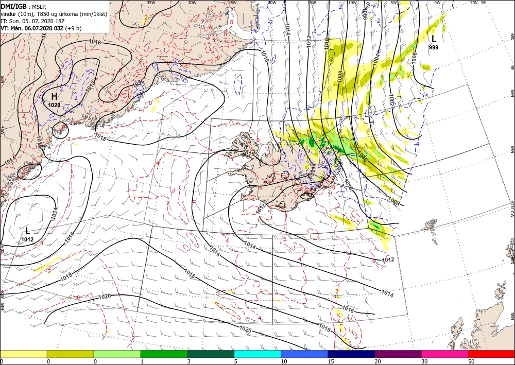Select the medium green legend swatch
Viewport: 515px width, 365px height.
164,354
